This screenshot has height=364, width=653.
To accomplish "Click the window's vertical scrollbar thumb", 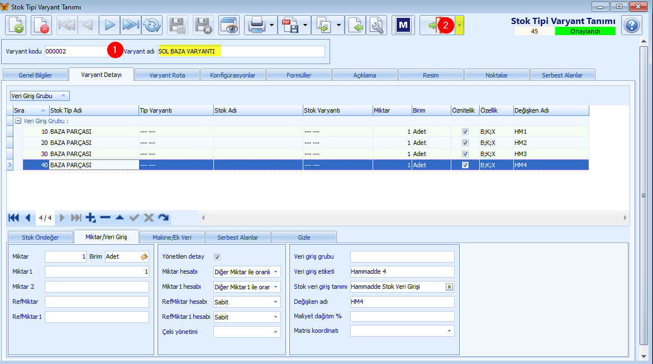I will 644,195.
